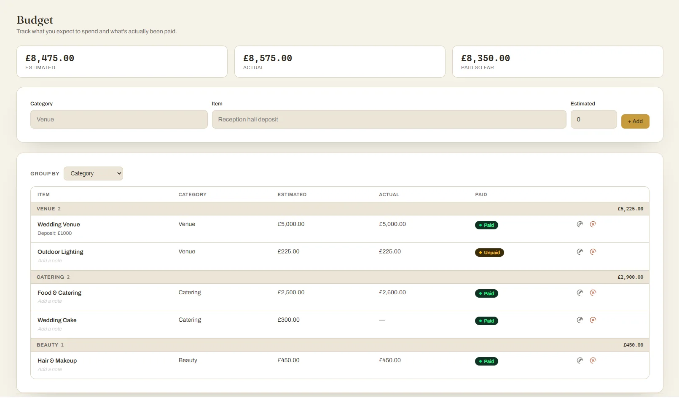The image size is (679, 398).
Task: Remove the Hair & Makeup item
Action: click(x=593, y=360)
